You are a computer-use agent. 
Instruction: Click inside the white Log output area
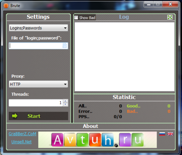(124, 57)
